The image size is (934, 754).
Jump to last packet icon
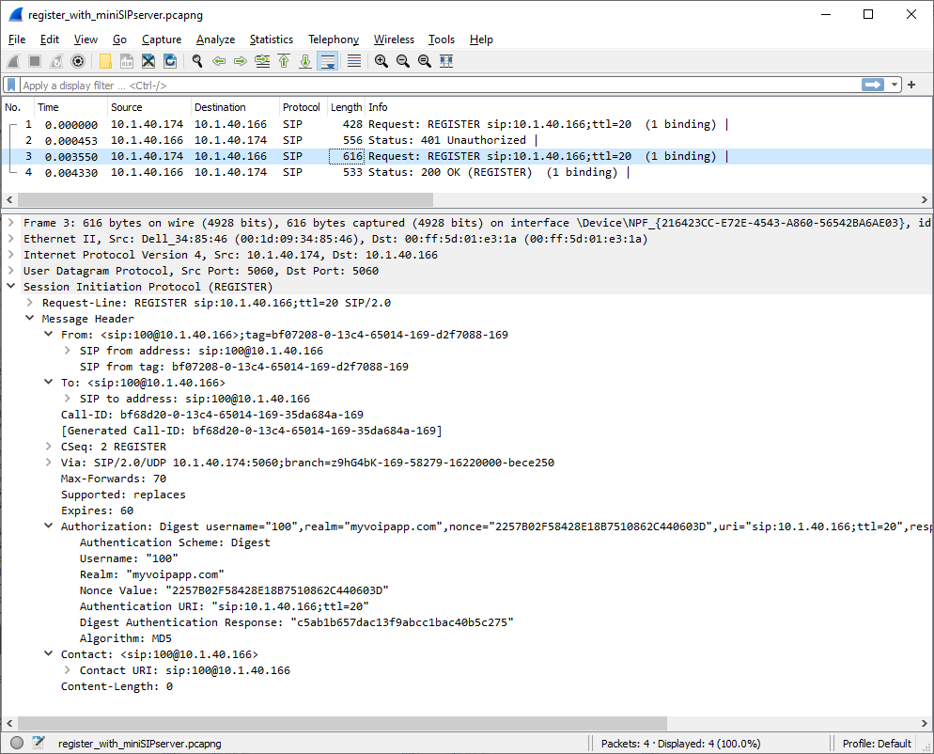pyautogui.click(x=305, y=61)
